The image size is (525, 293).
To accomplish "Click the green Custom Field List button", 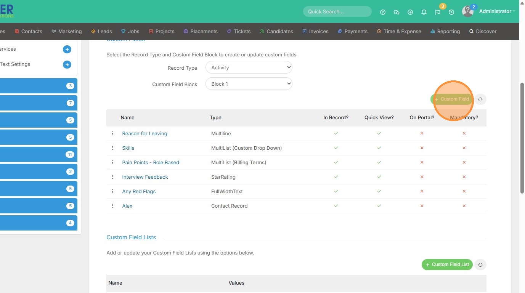I will (x=447, y=264).
